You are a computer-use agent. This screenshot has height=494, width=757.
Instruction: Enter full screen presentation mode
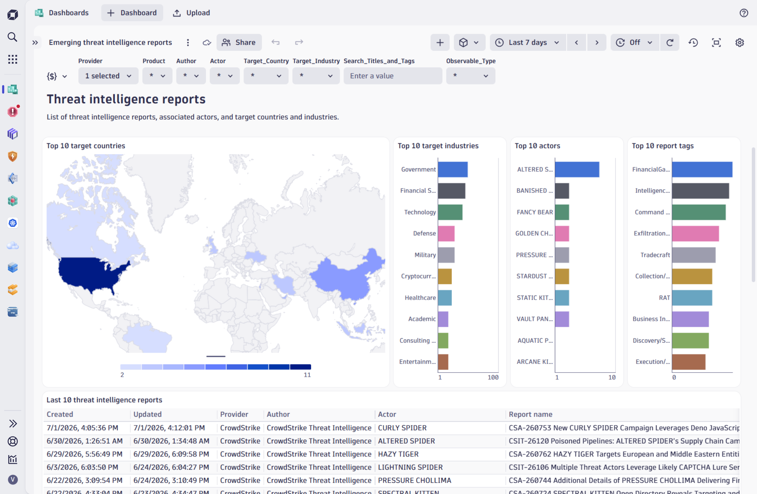(x=716, y=42)
